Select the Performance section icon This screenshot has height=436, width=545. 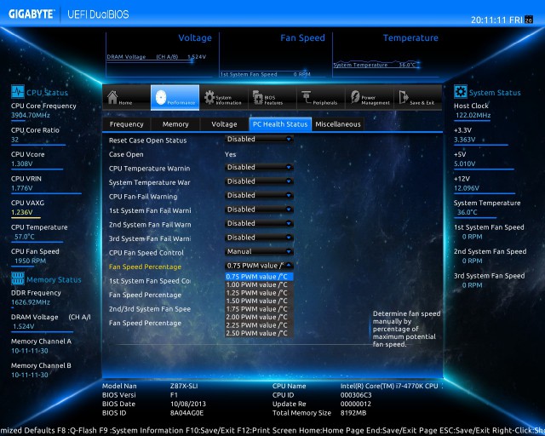161,97
